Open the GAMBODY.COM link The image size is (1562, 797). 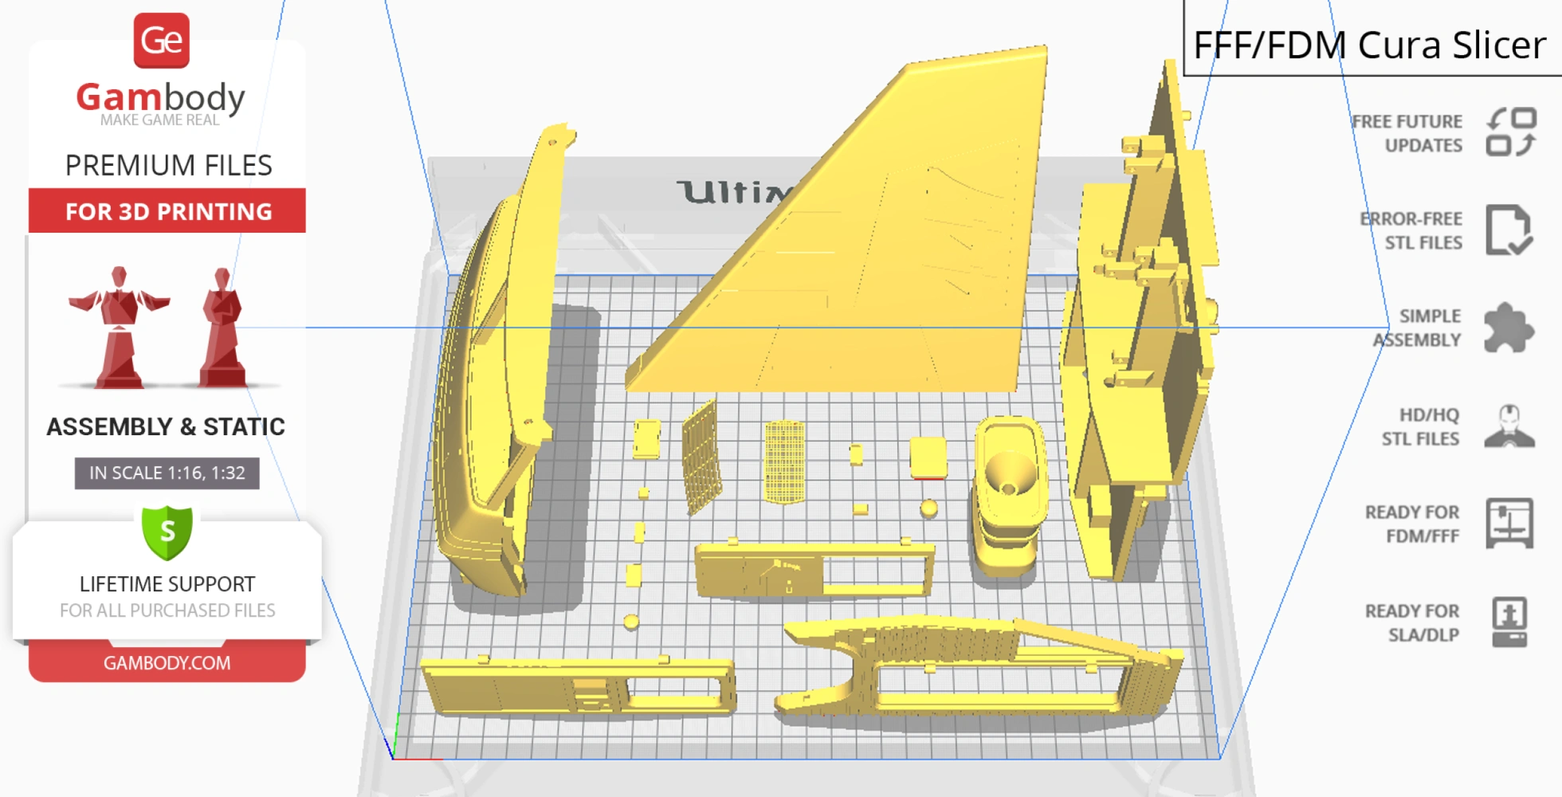click(167, 662)
